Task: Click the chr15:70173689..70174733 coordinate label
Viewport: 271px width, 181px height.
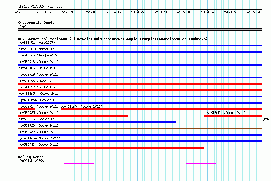Action: coord(40,6)
